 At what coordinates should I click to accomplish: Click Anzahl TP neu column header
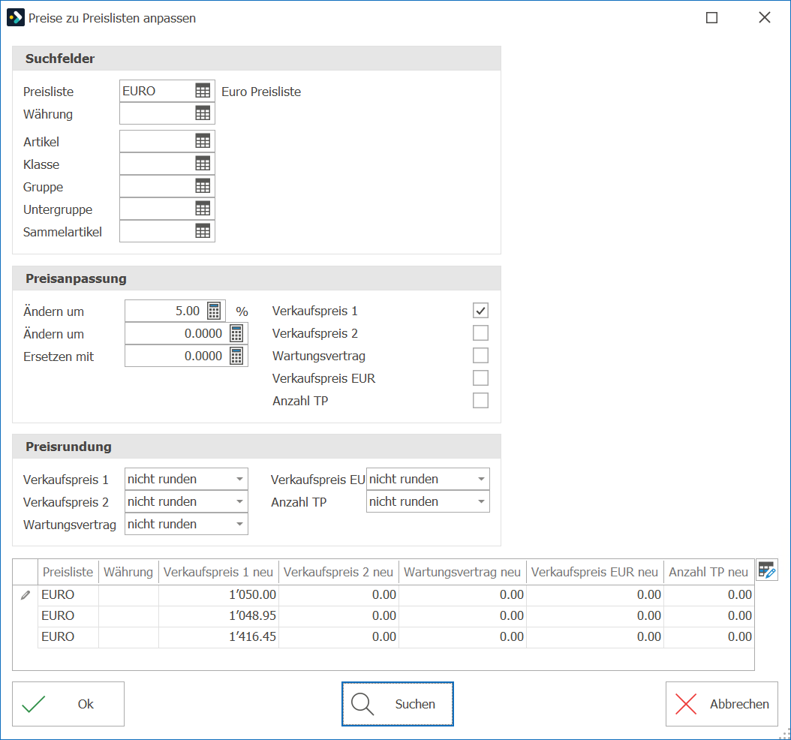708,572
